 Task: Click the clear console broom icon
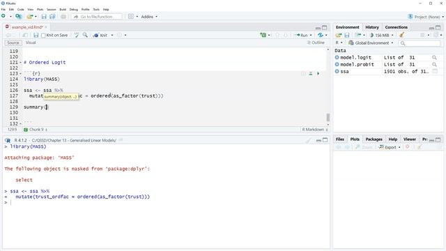(x=309, y=140)
